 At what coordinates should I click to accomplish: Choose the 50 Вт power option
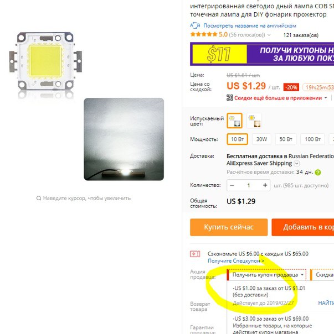(286, 139)
